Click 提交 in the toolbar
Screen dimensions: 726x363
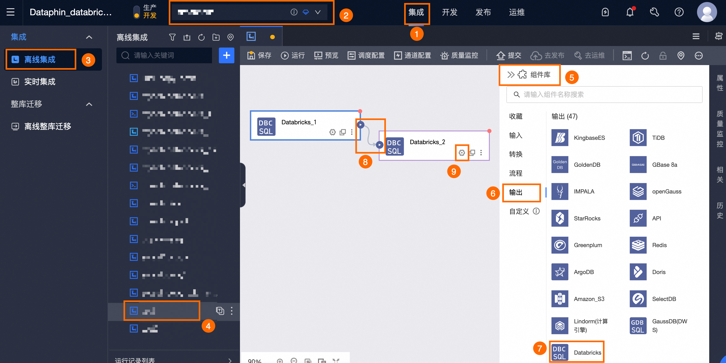[509, 55]
